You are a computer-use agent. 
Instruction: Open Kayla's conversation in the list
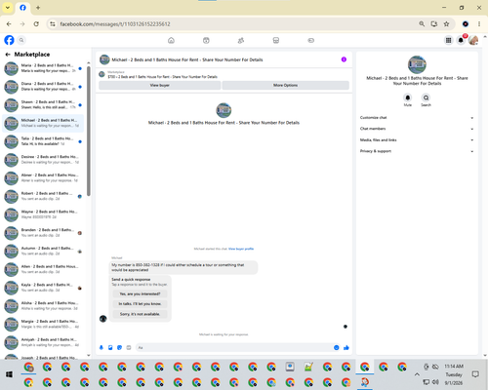coord(43,288)
